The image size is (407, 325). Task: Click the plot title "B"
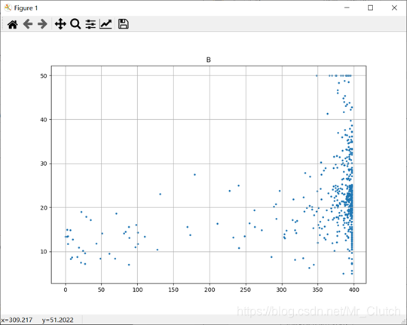click(x=209, y=60)
